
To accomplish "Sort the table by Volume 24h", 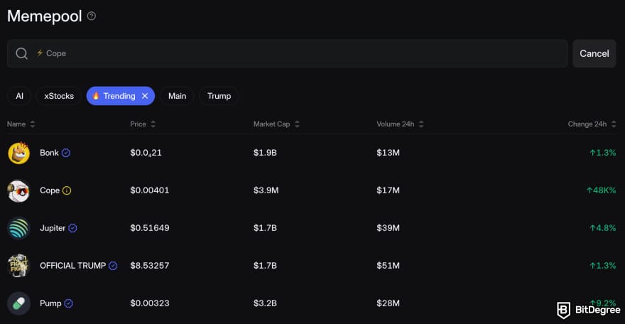I will coord(400,124).
